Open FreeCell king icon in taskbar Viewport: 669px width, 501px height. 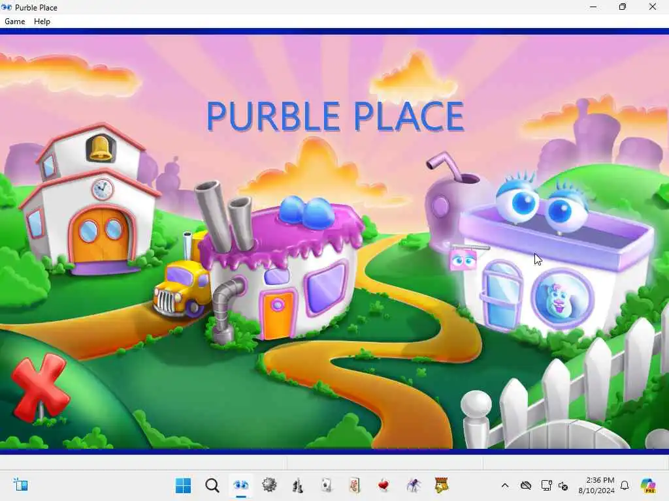441,485
